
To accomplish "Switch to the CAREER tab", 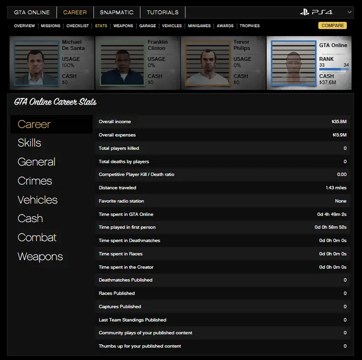I will point(75,12).
